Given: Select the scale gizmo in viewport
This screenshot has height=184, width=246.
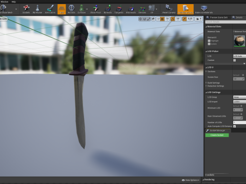Looking at the screenshot, I should pos(149,19).
